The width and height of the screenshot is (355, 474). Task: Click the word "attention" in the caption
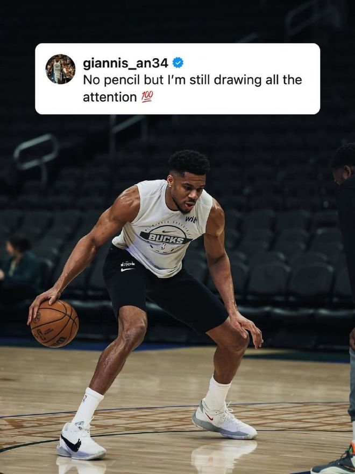point(110,97)
